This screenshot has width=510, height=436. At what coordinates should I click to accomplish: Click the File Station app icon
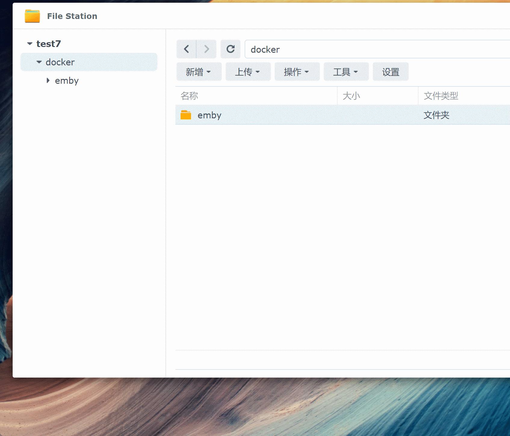click(32, 16)
